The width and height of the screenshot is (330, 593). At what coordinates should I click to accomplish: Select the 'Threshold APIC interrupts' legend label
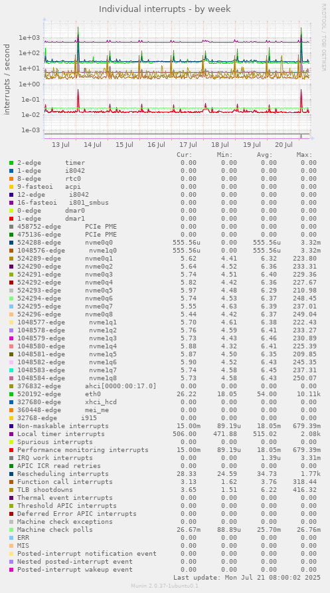tap(67, 505)
